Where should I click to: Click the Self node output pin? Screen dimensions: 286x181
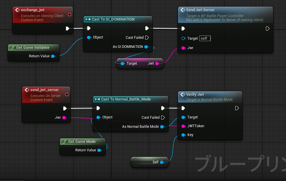[x=161, y=162]
